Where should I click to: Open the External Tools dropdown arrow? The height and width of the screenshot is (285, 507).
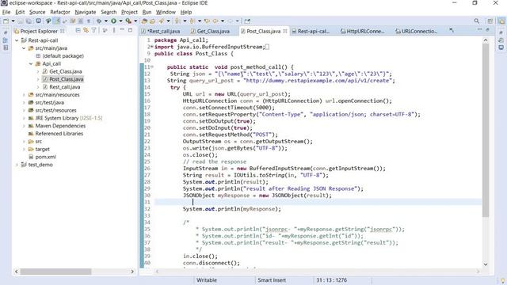[x=135, y=21]
